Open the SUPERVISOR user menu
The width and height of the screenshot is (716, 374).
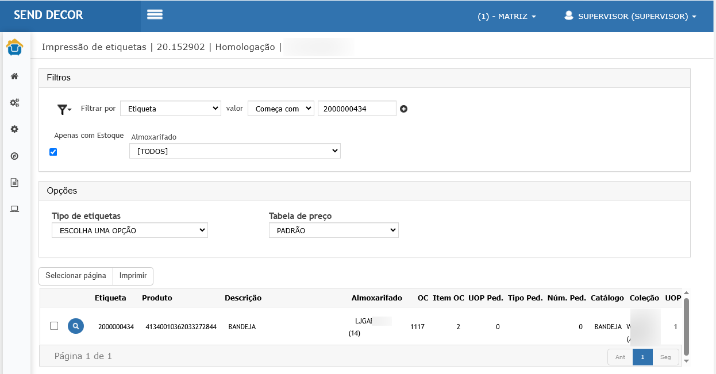631,16
